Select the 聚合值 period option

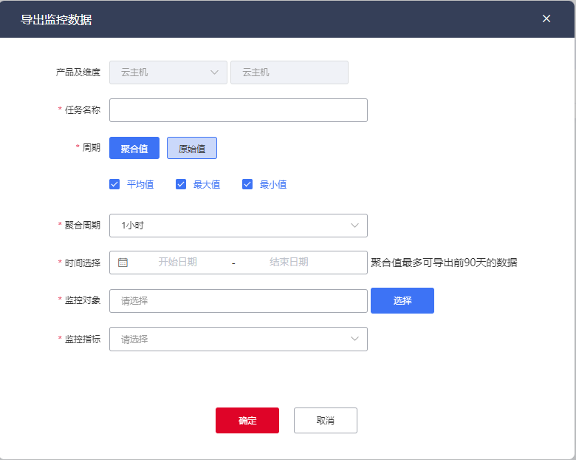[x=134, y=148]
